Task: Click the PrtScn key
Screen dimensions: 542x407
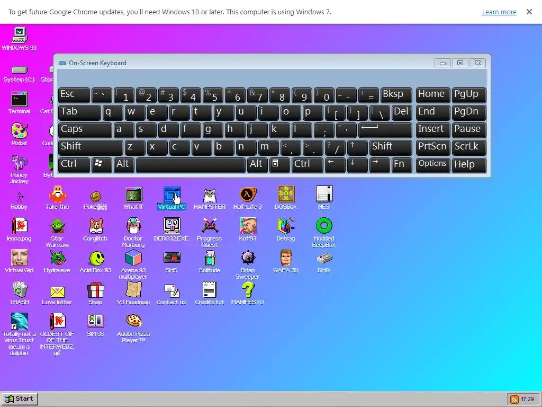Action: pos(433,147)
